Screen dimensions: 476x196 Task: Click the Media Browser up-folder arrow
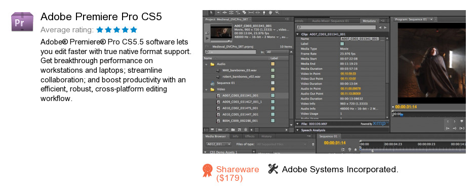point(313,144)
